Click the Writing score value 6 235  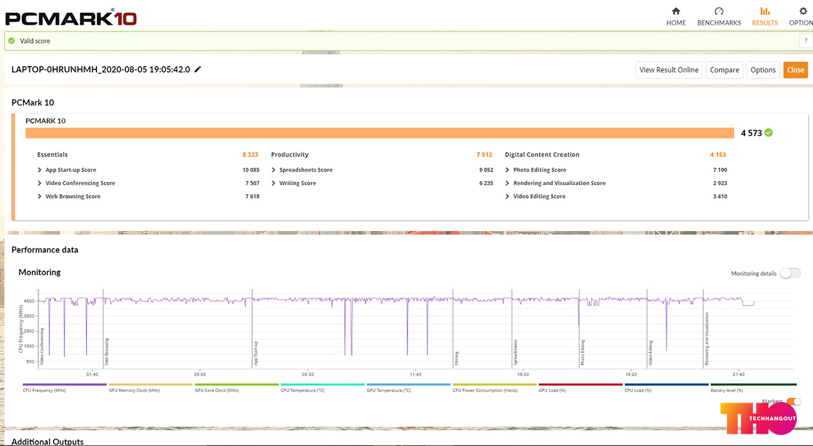(486, 183)
